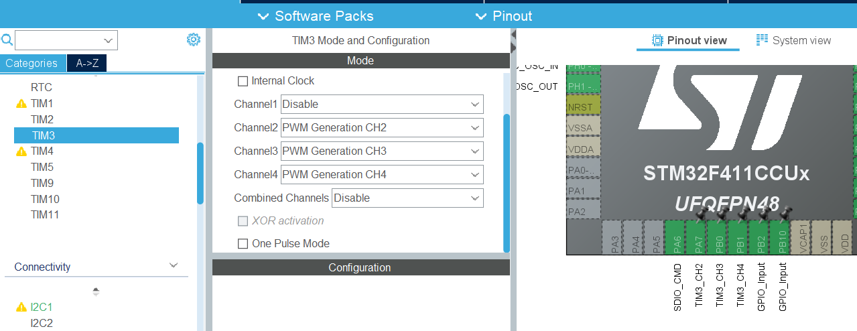Image resolution: width=857 pixels, height=331 pixels.
Task: Click the Configuration section header
Action: 360,267
